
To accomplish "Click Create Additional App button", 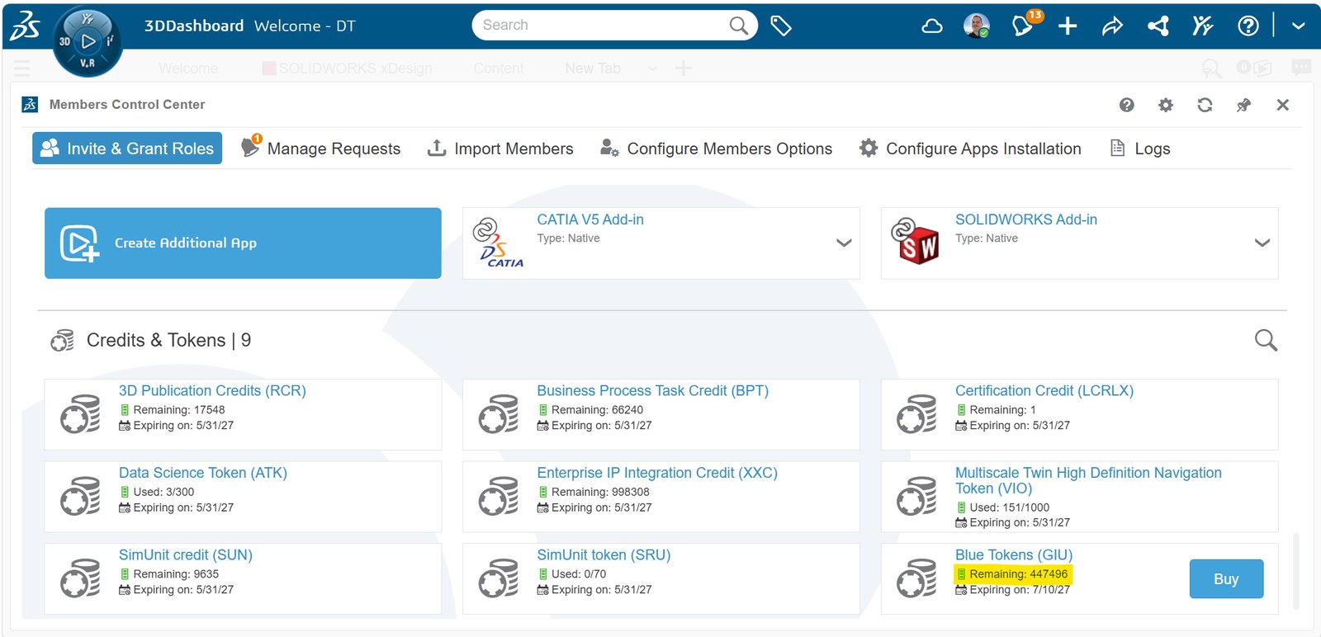I will (243, 243).
